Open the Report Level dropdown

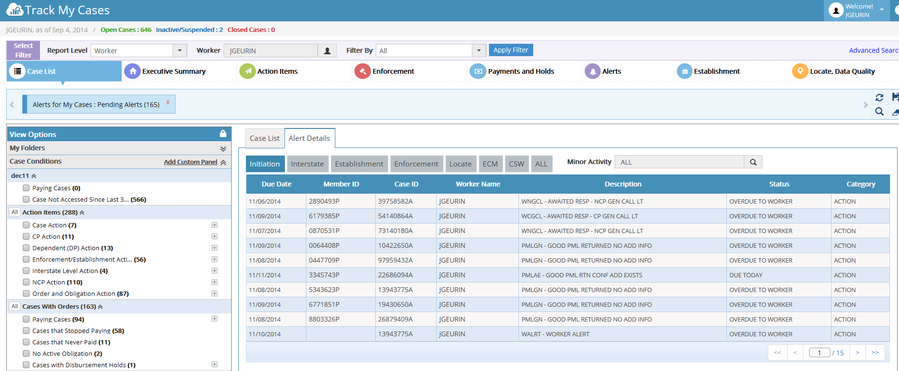[179, 50]
